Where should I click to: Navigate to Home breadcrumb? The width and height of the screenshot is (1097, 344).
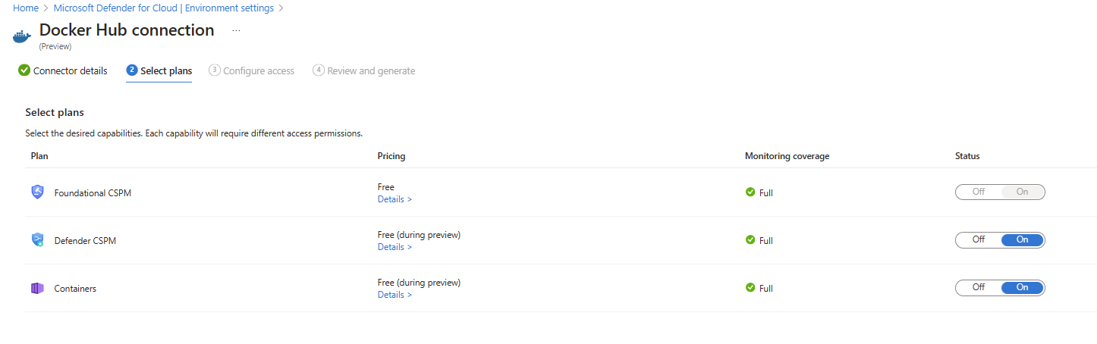click(x=26, y=8)
